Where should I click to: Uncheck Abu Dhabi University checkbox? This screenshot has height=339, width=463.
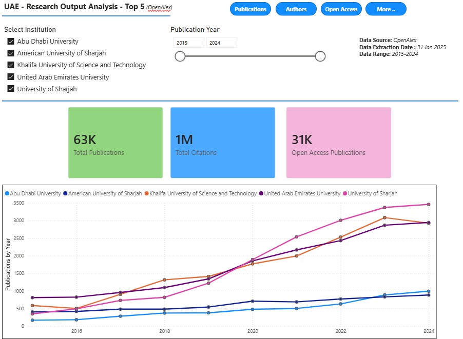(x=11, y=42)
